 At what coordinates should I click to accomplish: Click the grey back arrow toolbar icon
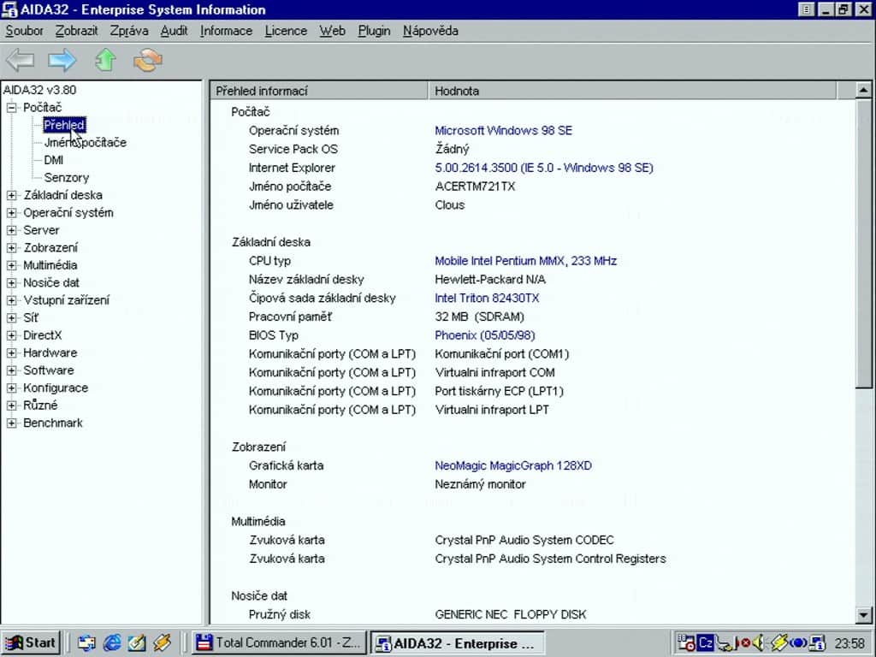(21, 60)
